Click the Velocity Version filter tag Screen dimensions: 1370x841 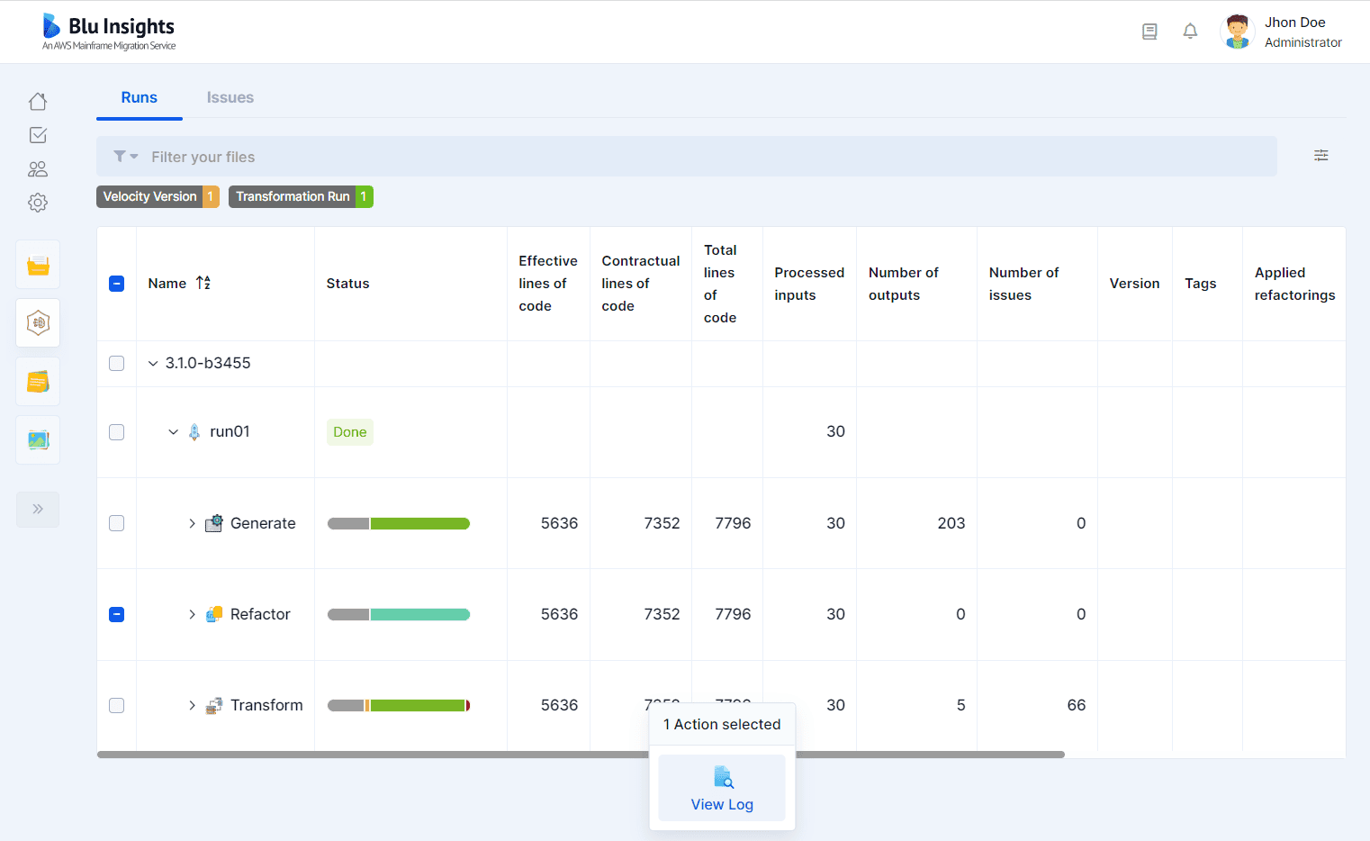(x=158, y=196)
